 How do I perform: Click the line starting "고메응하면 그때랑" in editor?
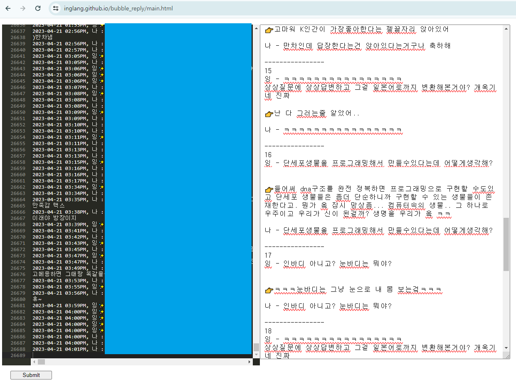[68, 274]
